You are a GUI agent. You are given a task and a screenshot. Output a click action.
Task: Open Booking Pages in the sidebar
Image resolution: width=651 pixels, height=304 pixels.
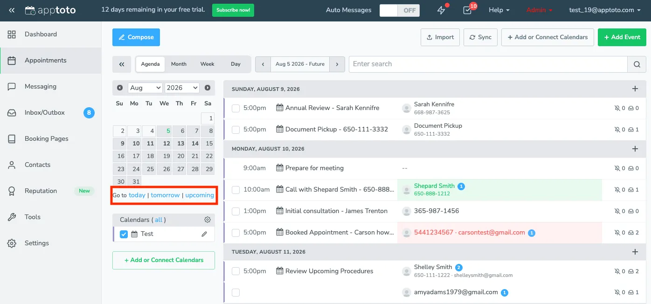coord(50,138)
